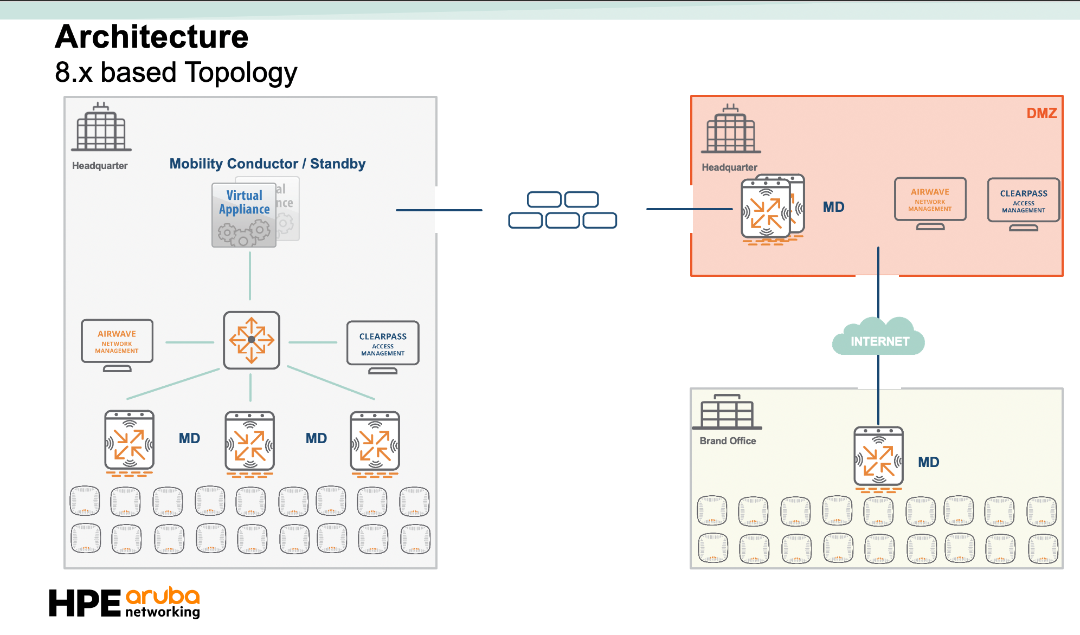The image size is (1080, 635).
Task: Select last access point in headquarter bottom row
Action: pos(415,539)
